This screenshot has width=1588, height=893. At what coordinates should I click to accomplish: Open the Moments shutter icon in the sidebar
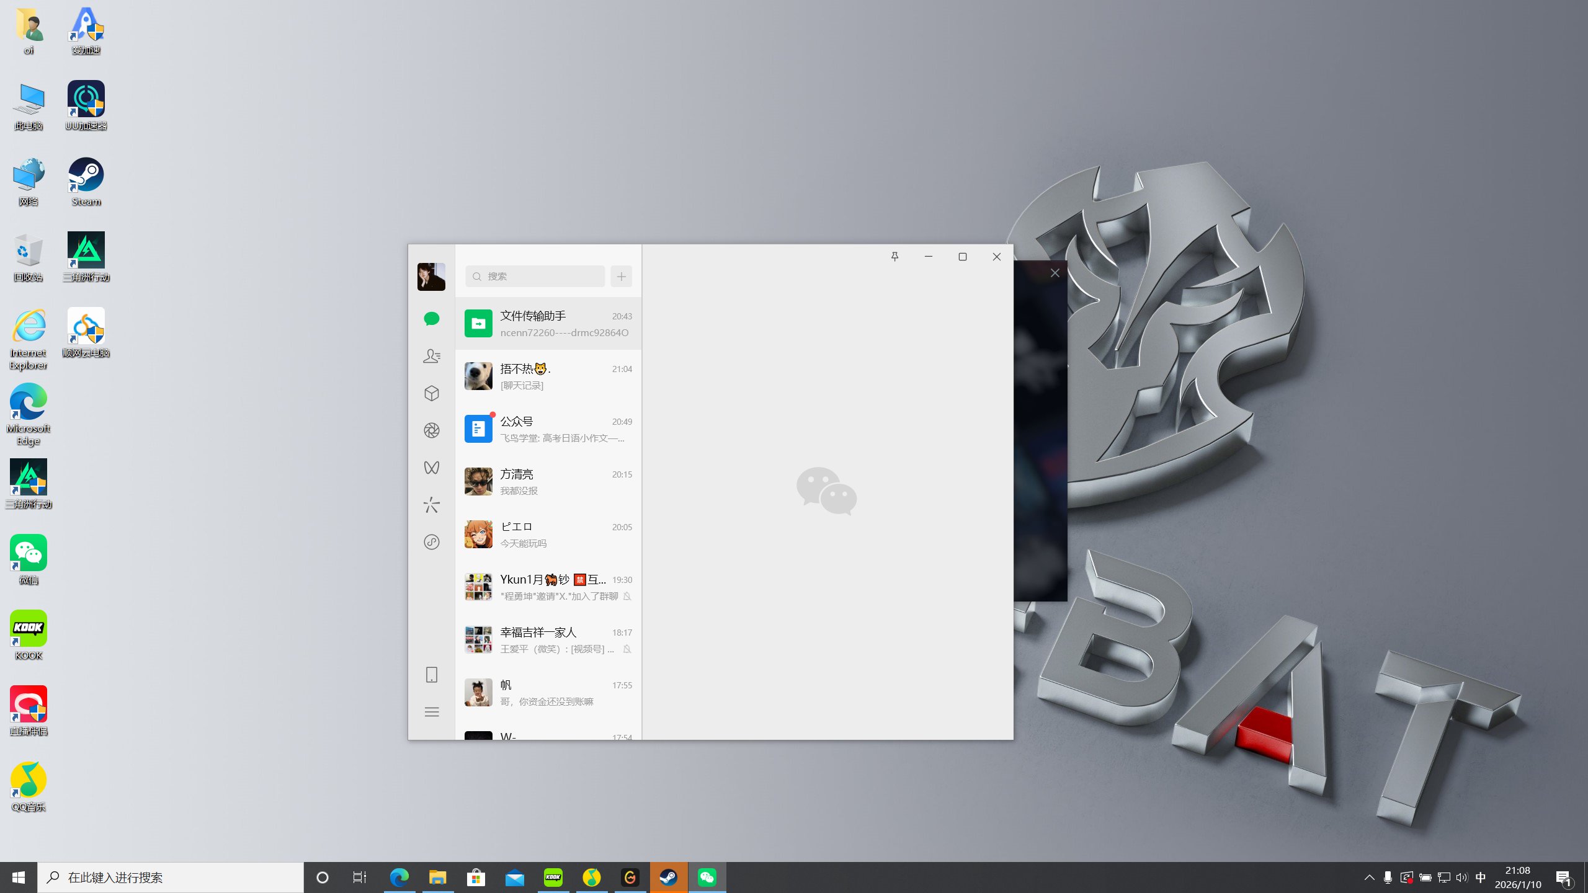coord(432,430)
